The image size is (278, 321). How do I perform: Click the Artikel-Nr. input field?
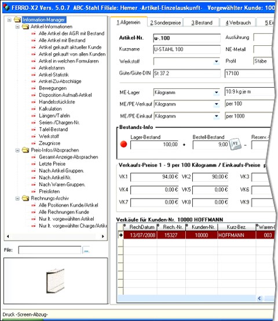186,38
